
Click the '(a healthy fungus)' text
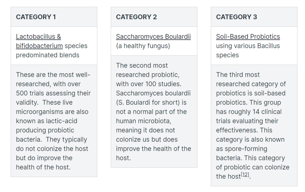pyautogui.click(x=143, y=46)
